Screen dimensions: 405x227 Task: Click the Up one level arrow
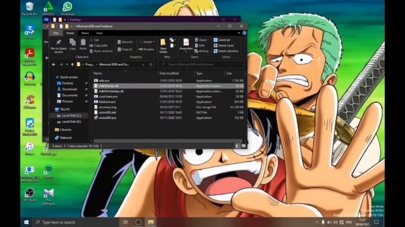[x=72, y=64]
